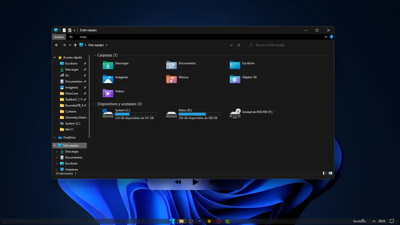Go forward with the forward arrow
The image size is (400, 225).
(64, 45)
